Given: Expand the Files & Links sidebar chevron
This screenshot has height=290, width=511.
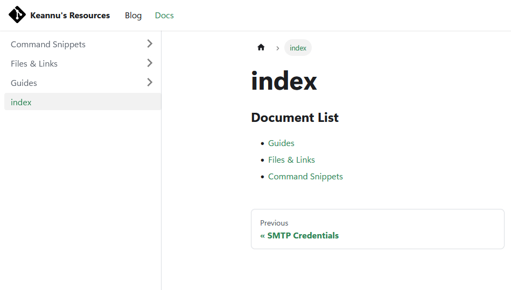Looking at the screenshot, I should (150, 63).
